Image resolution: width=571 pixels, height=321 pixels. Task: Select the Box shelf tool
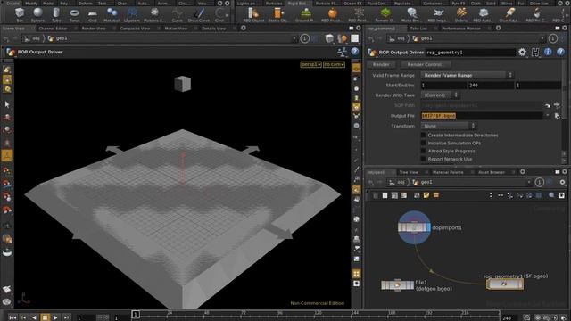(x=20, y=14)
